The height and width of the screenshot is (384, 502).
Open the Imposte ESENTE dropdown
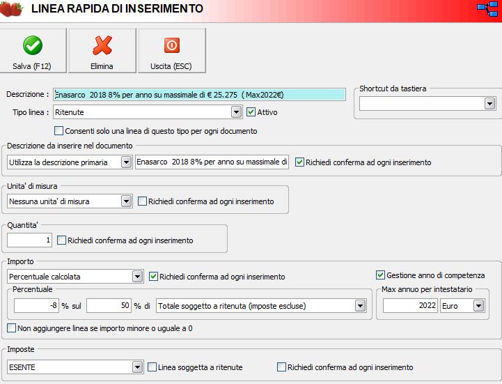[x=137, y=367]
